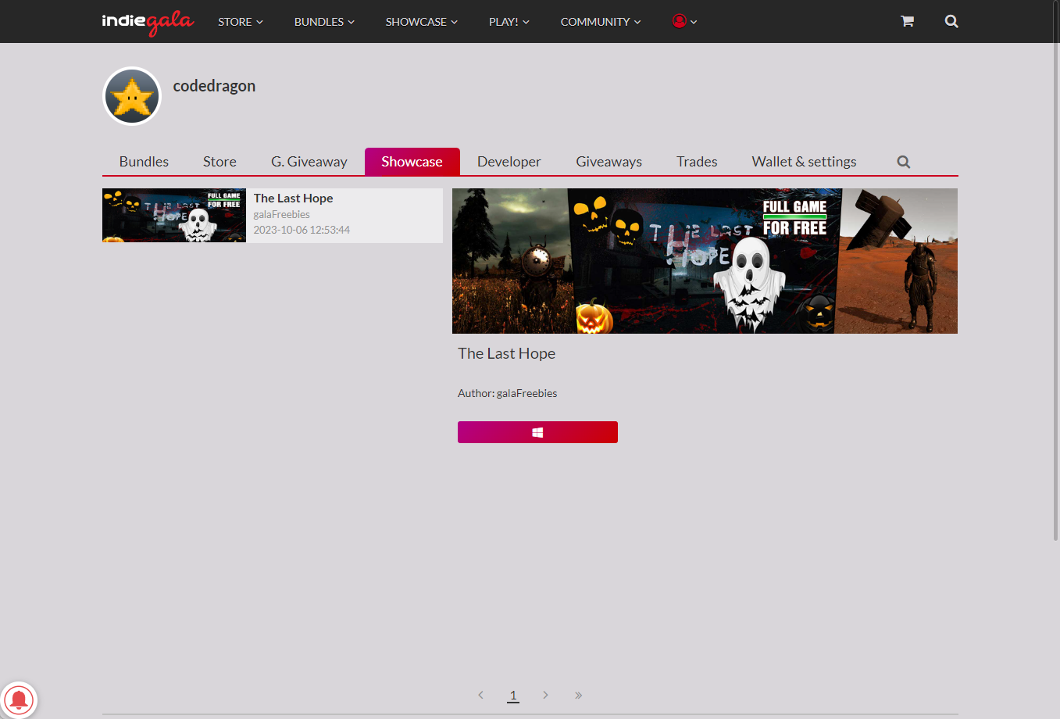Open the codedragon star avatar
The width and height of the screenshot is (1060, 719).
click(x=132, y=96)
